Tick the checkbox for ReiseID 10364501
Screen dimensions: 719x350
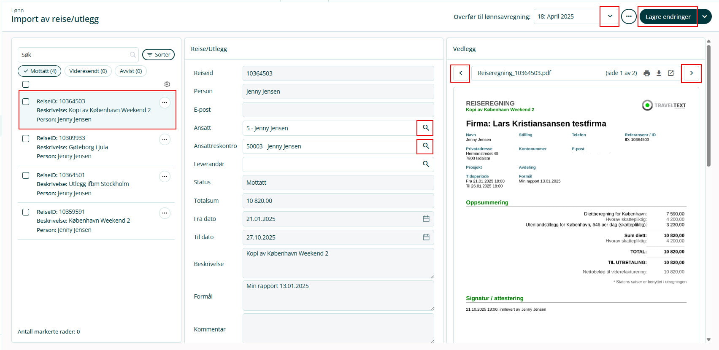pyautogui.click(x=26, y=175)
